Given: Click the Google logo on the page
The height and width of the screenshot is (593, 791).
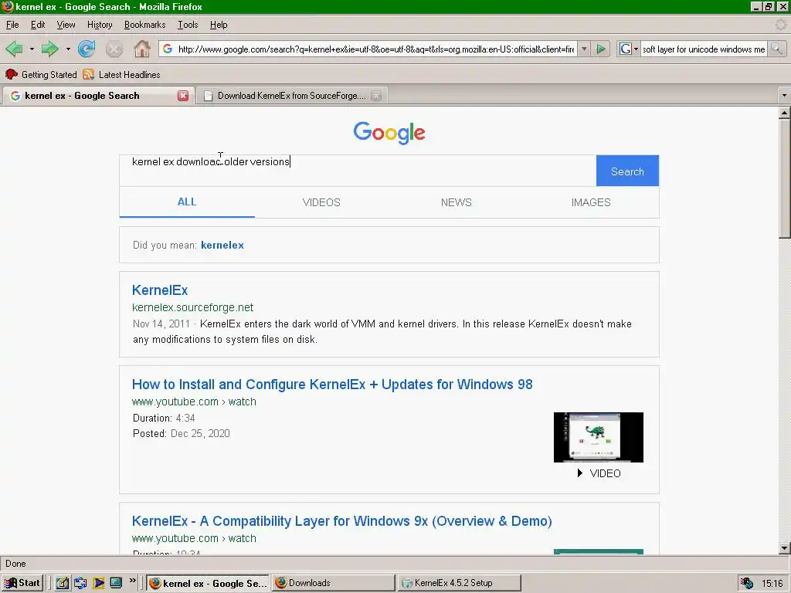Looking at the screenshot, I should [x=389, y=133].
